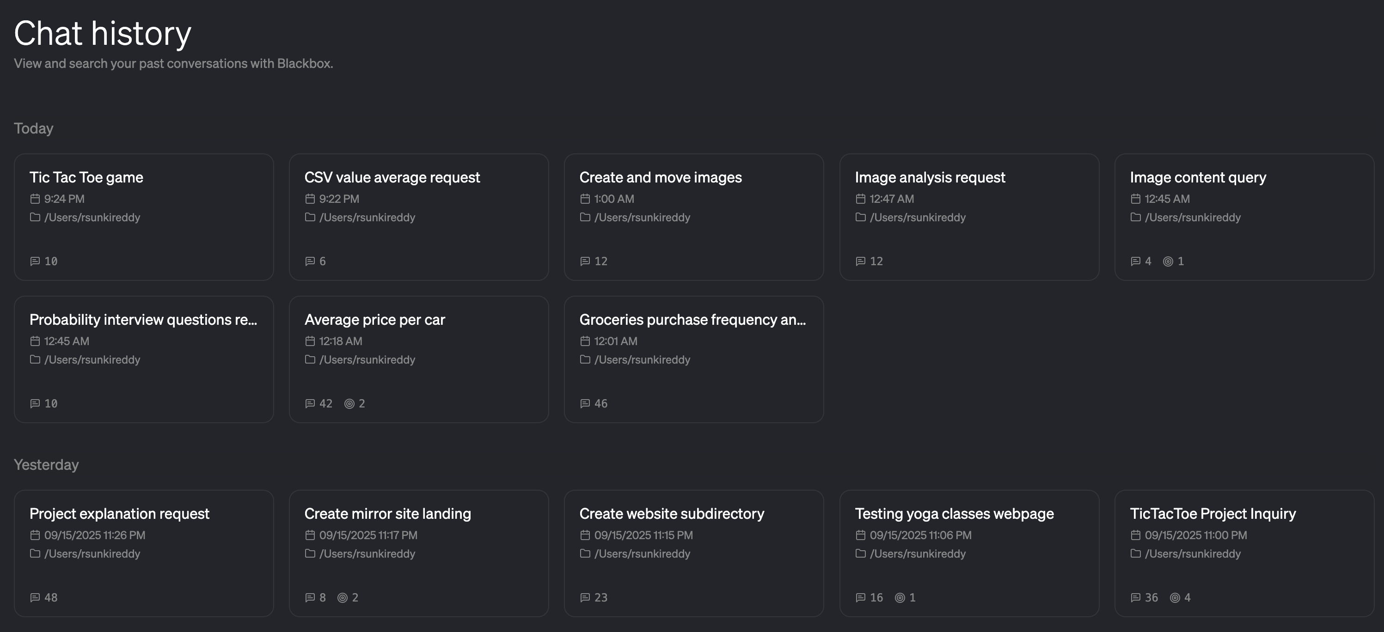Click the 1:00 AM timestamp
The width and height of the screenshot is (1384, 632).
[x=614, y=199]
